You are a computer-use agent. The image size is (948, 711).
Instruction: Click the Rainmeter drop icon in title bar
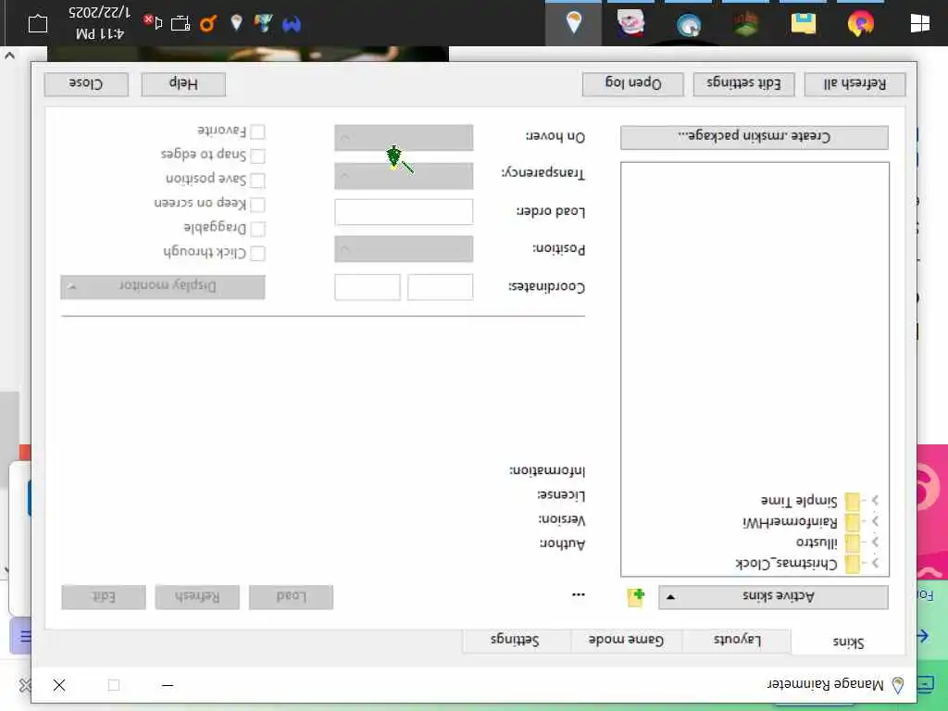pos(898,685)
